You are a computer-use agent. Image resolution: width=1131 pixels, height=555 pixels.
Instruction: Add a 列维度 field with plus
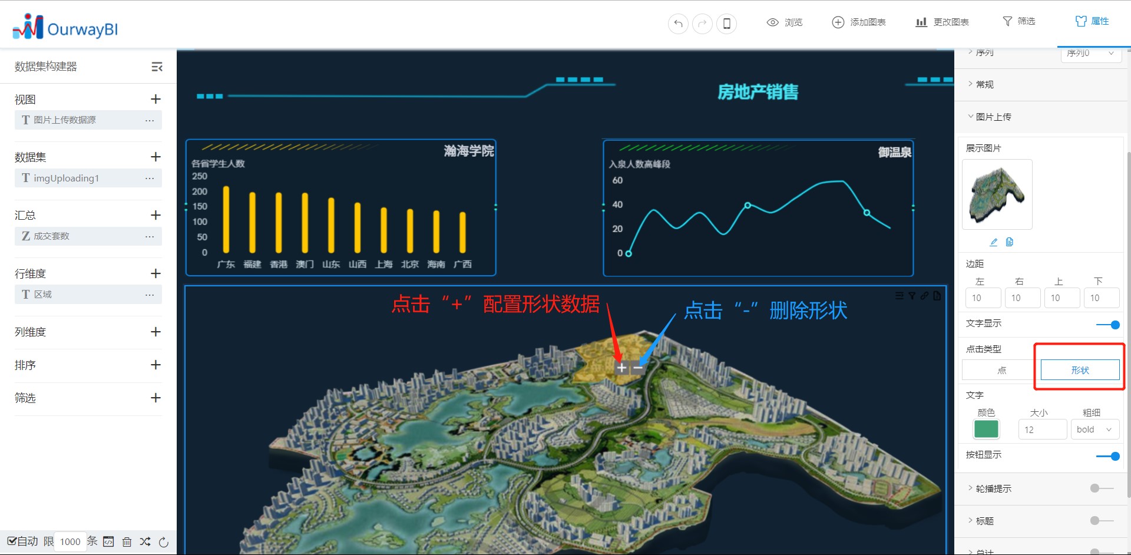(x=156, y=332)
